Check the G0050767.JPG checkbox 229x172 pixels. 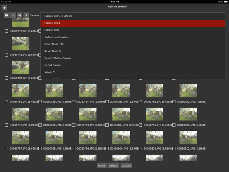click(6, 31)
